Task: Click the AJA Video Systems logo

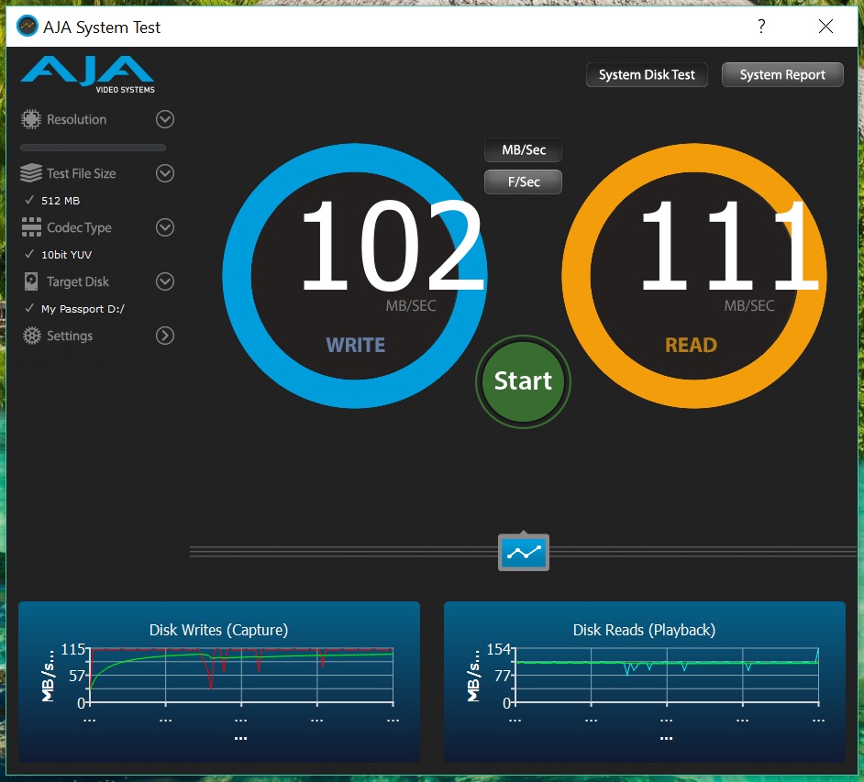Action: coord(88,75)
